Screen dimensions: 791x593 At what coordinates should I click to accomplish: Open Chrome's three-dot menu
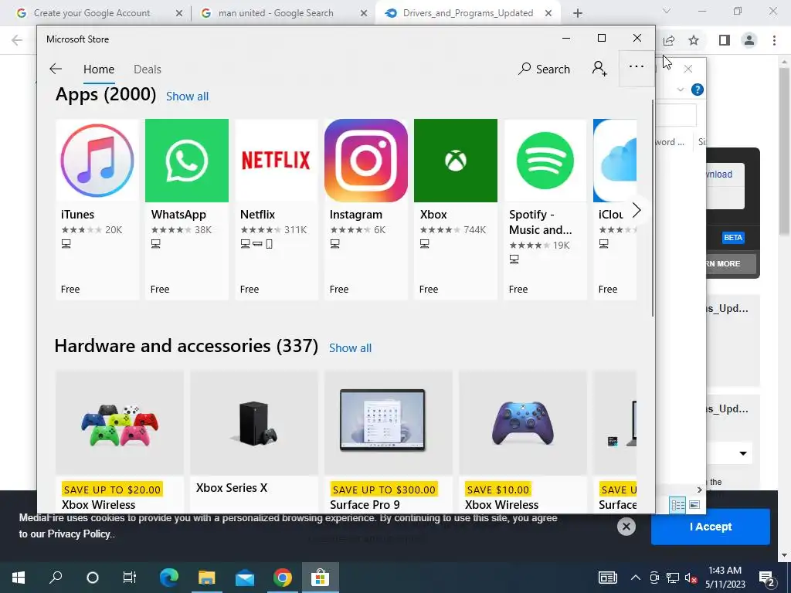(774, 40)
